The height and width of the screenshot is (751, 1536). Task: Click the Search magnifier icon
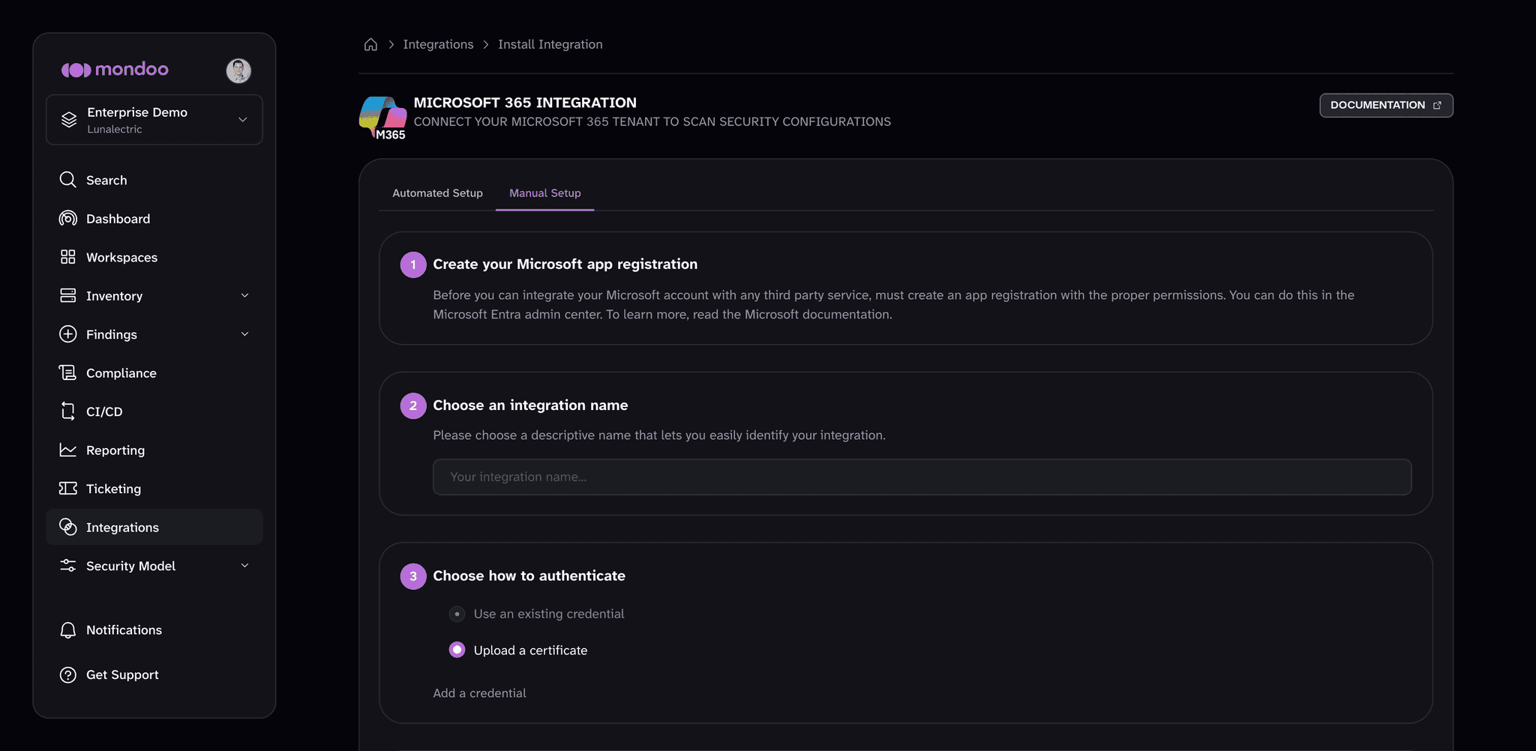[x=68, y=180]
